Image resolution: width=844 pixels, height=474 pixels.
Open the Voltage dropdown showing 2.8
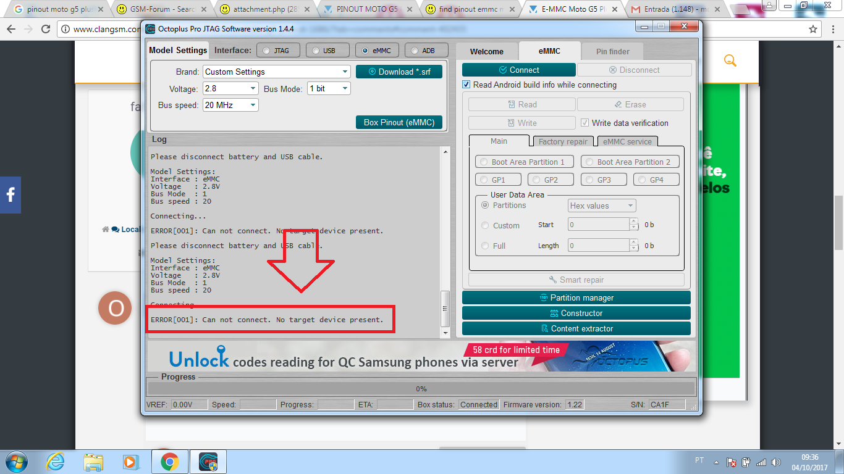pos(230,88)
